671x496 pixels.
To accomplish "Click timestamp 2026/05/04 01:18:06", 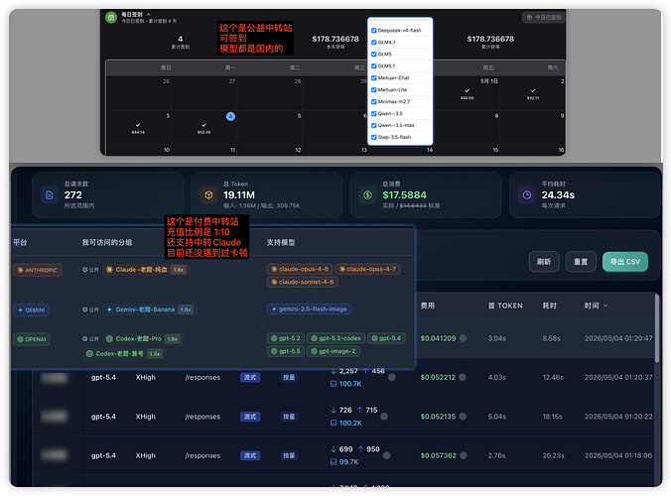I will [x=618, y=455].
